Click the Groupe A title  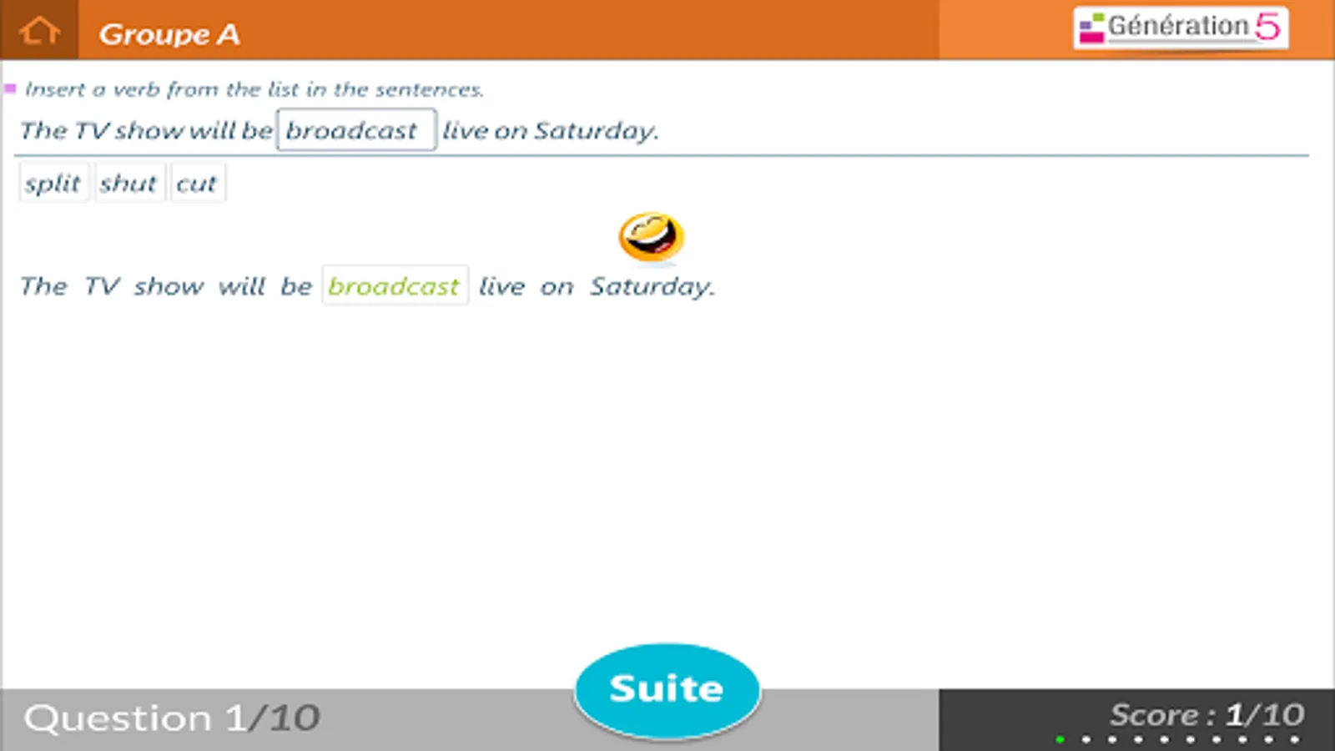[x=169, y=34]
